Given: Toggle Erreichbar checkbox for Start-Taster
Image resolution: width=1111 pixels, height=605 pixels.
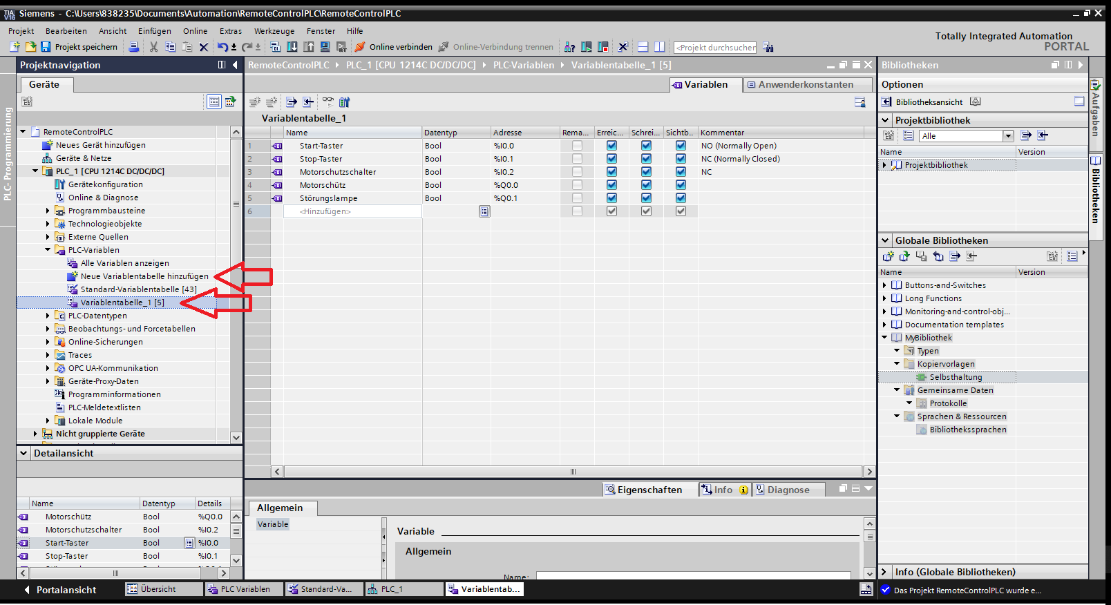Looking at the screenshot, I should pyautogui.click(x=611, y=146).
